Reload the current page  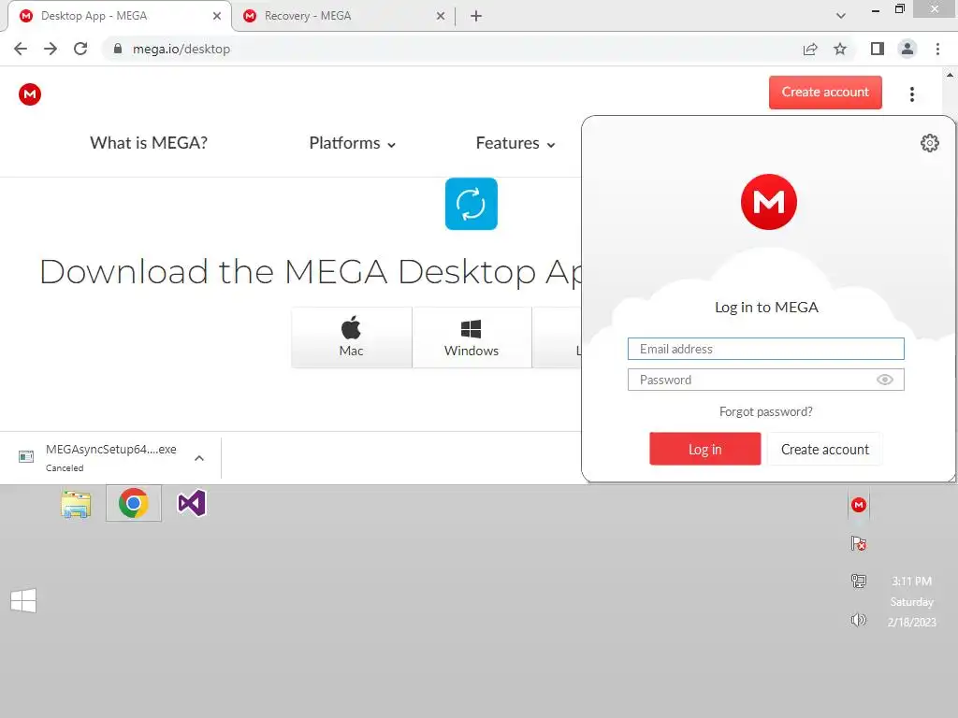tap(80, 49)
